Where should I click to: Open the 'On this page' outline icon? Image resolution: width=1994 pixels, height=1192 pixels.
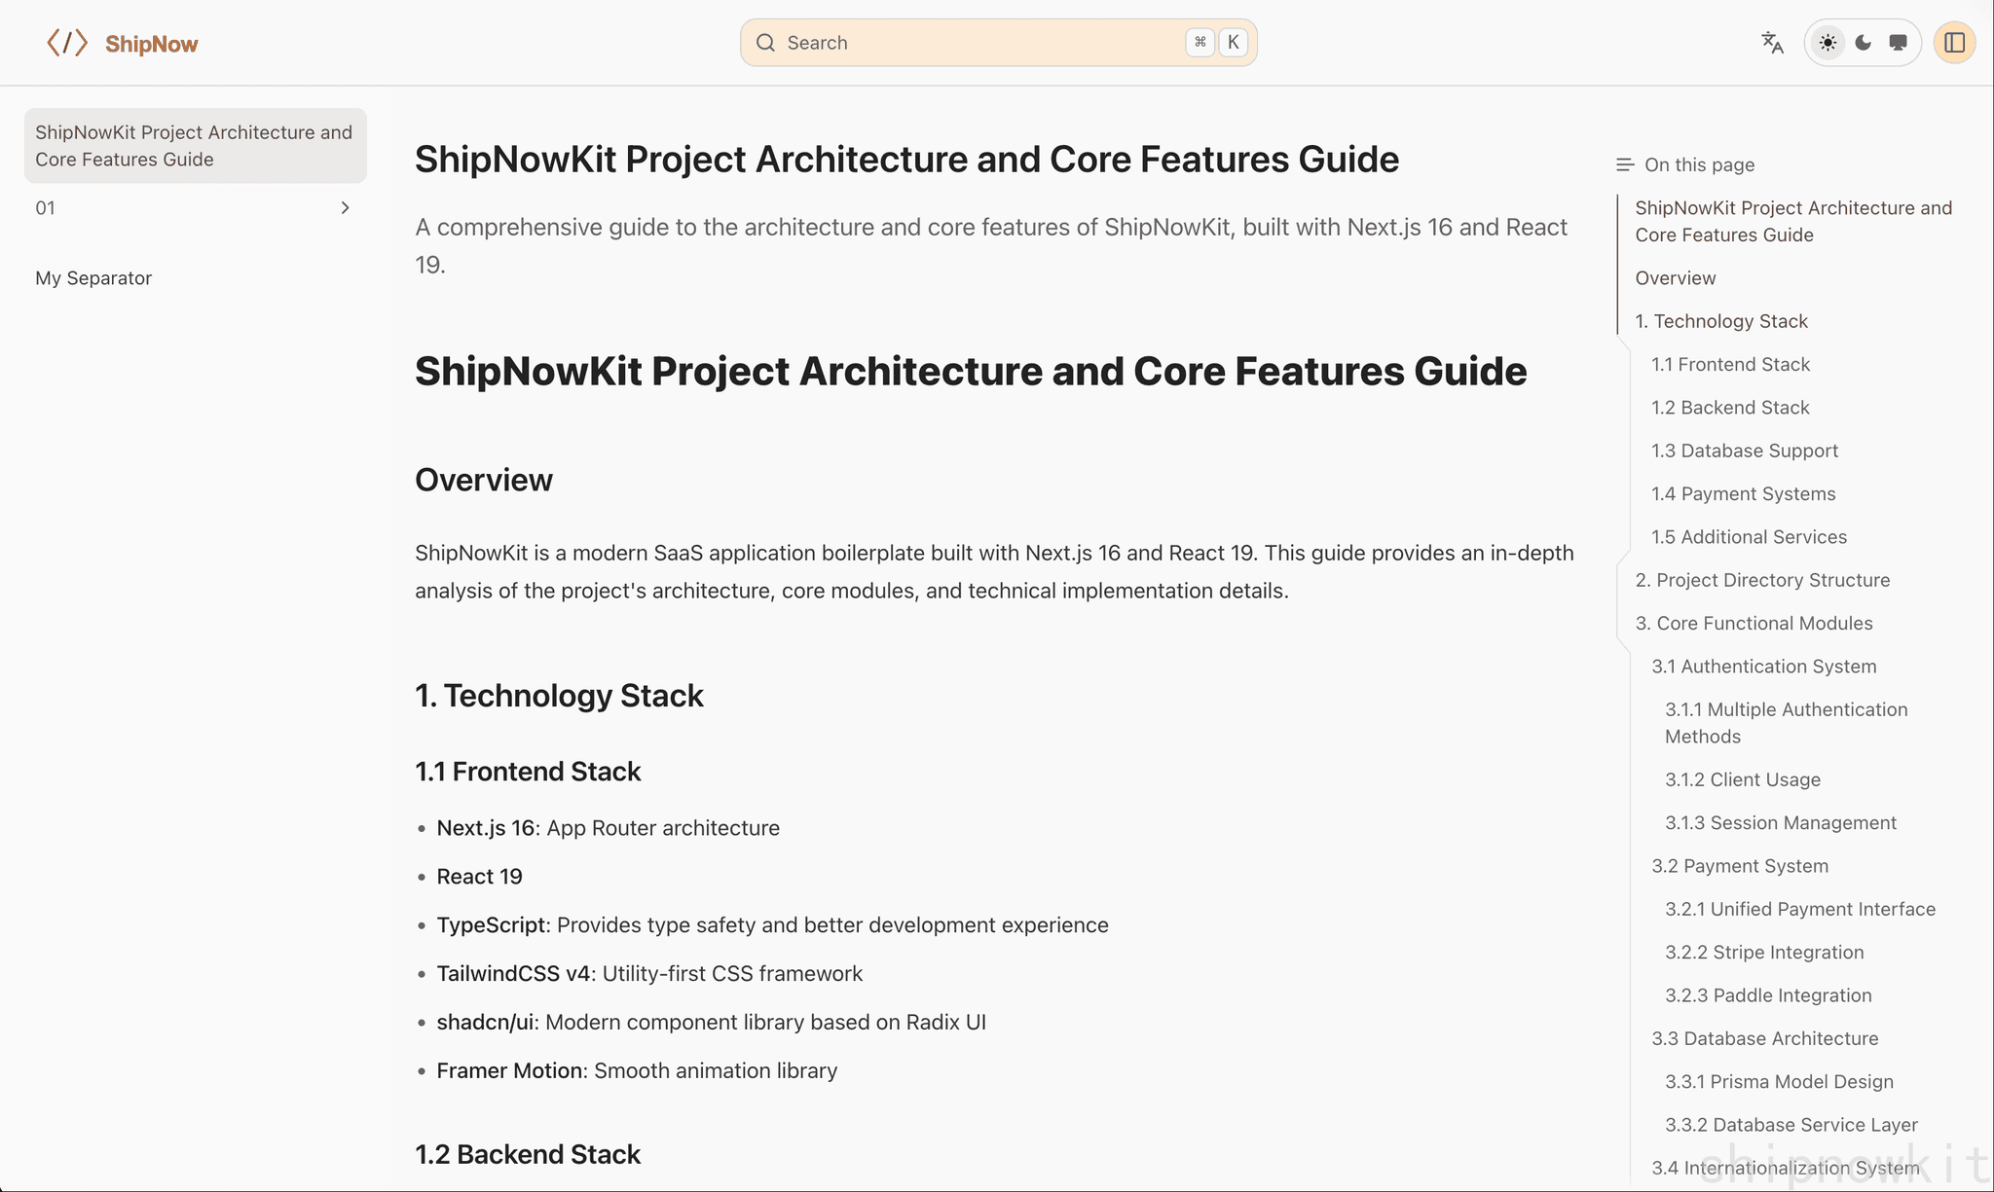(1623, 163)
